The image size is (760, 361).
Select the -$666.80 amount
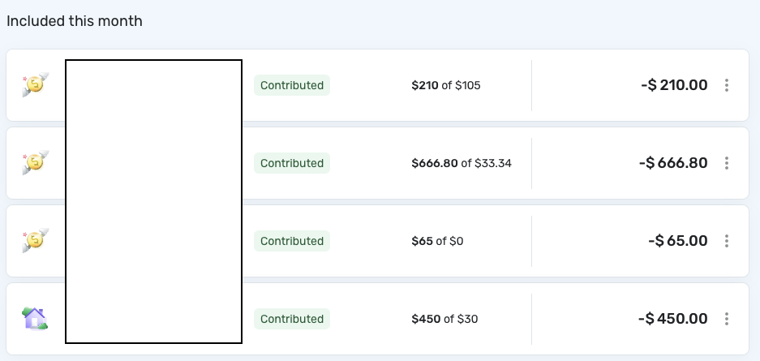[672, 163]
